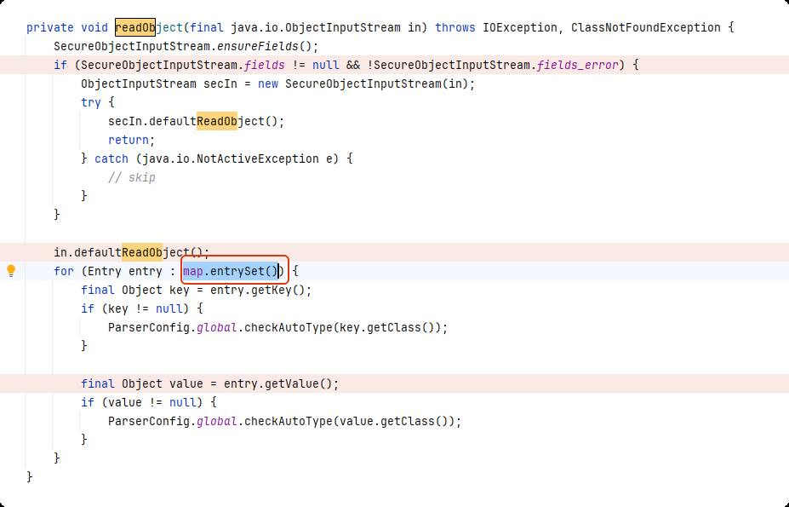This screenshot has height=507, width=789.
Task: Click the selected 'map.entrySet()' expression
Action: click(x=231, y=271)
